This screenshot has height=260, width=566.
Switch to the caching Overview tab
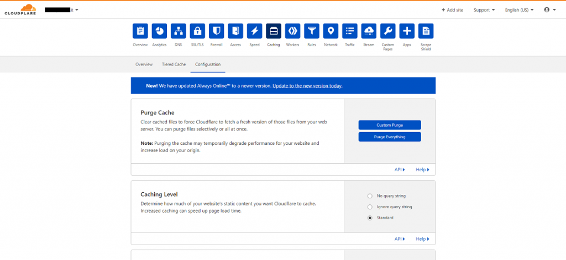144,64
